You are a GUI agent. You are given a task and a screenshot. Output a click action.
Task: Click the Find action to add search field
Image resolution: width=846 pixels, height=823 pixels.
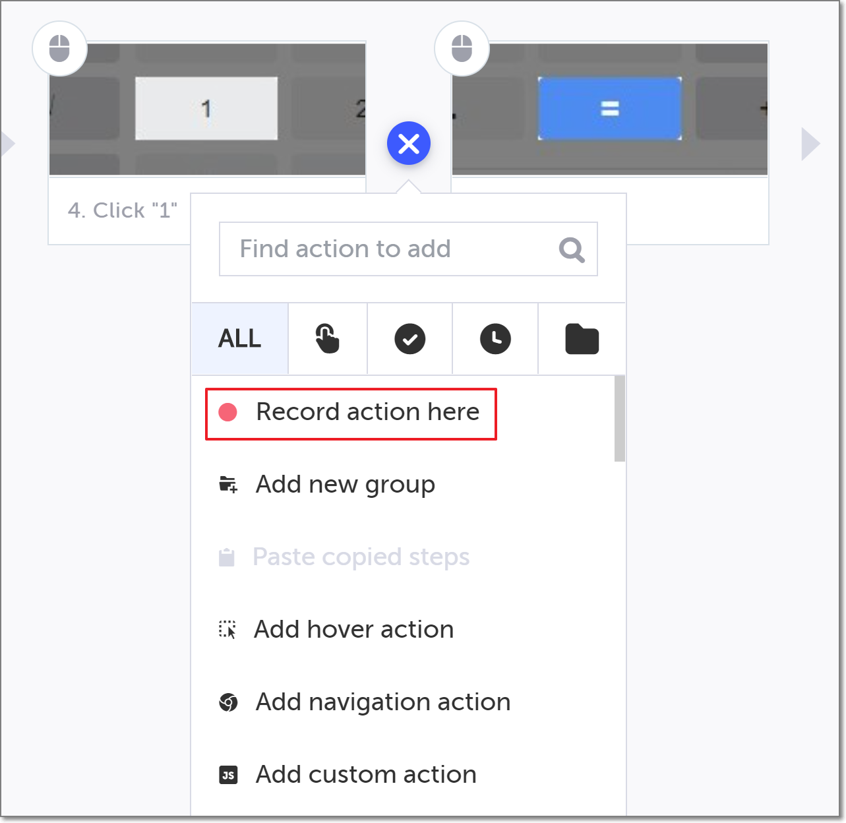[408, 249]
